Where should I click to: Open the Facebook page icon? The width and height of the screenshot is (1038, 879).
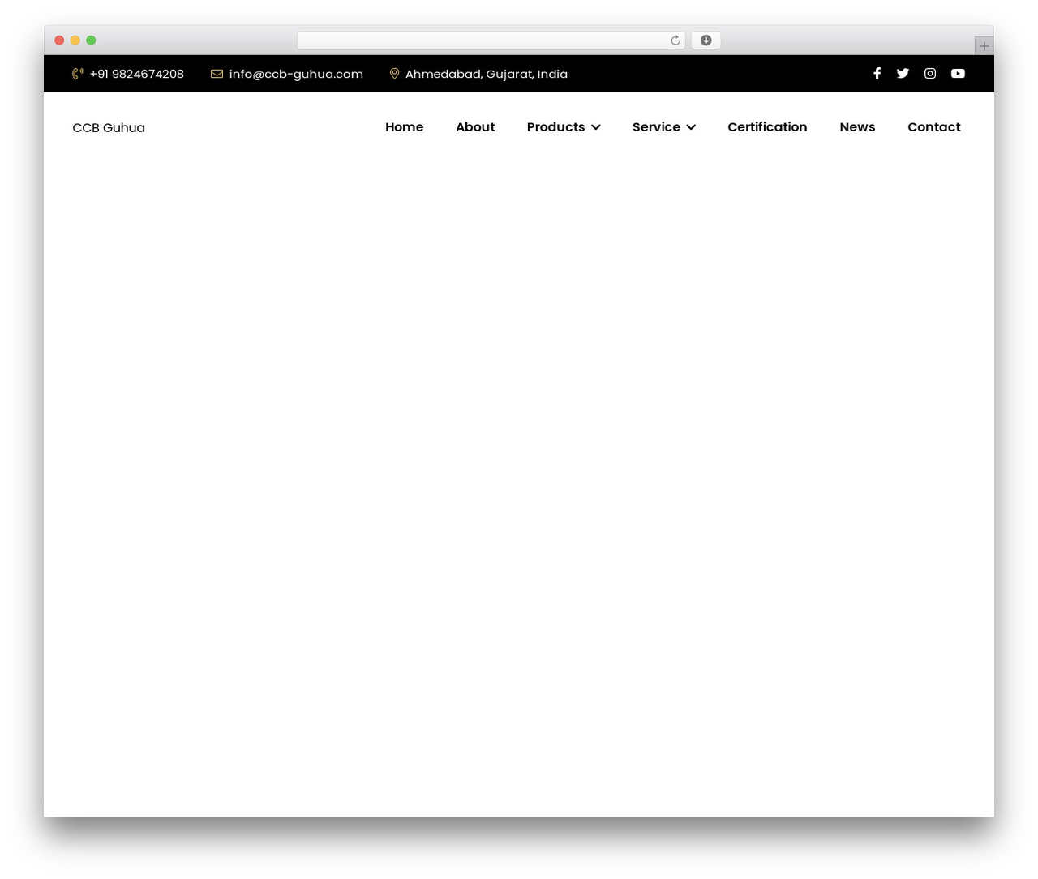(877, 73)
